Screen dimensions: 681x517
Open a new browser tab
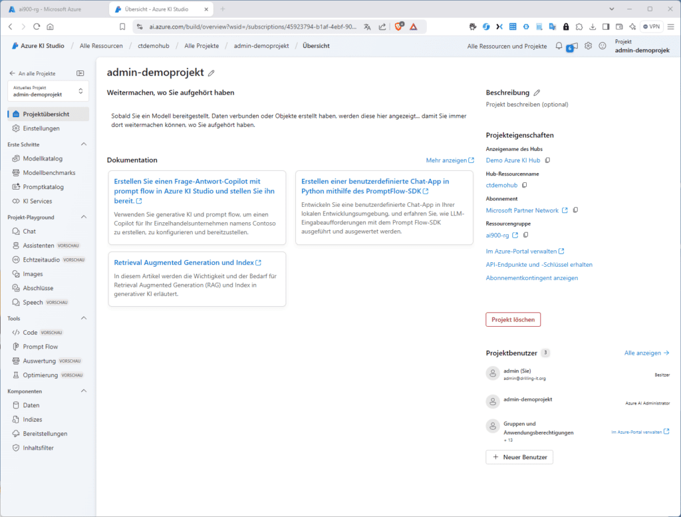point(223,9)
